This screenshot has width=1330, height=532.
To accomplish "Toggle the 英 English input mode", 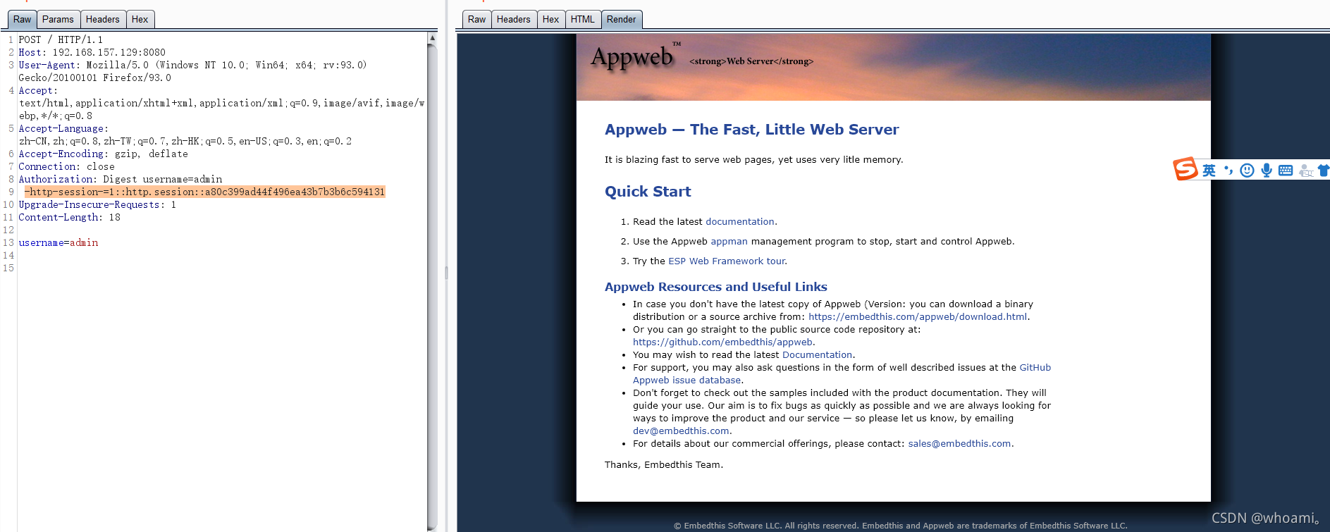I will pos(1209,170).
